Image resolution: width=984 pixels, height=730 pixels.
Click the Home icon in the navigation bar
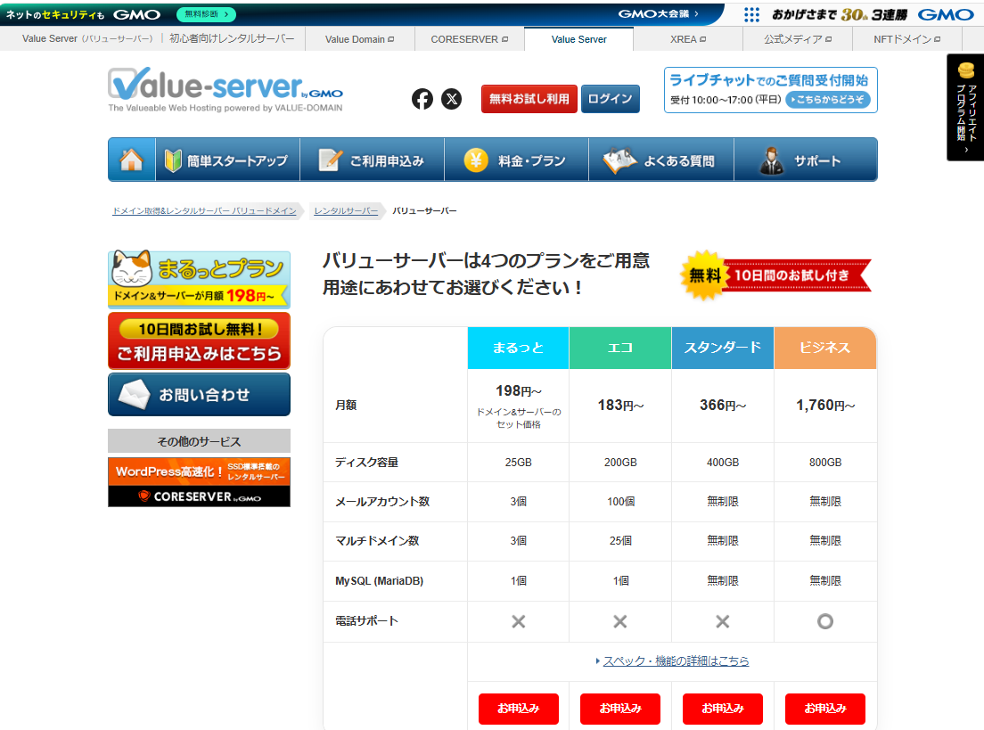(131, 159)
